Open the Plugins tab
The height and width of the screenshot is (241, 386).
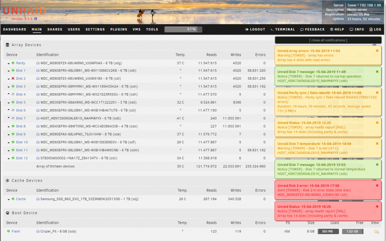(x=119, y=29)
